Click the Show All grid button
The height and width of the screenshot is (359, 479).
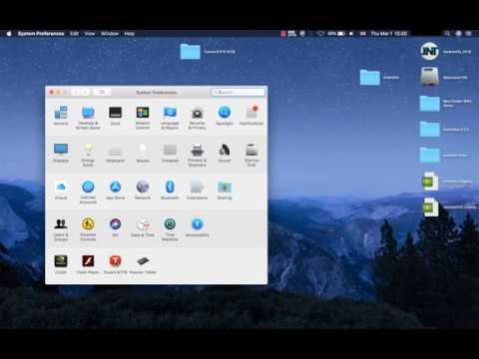click(x=102, y=92)
